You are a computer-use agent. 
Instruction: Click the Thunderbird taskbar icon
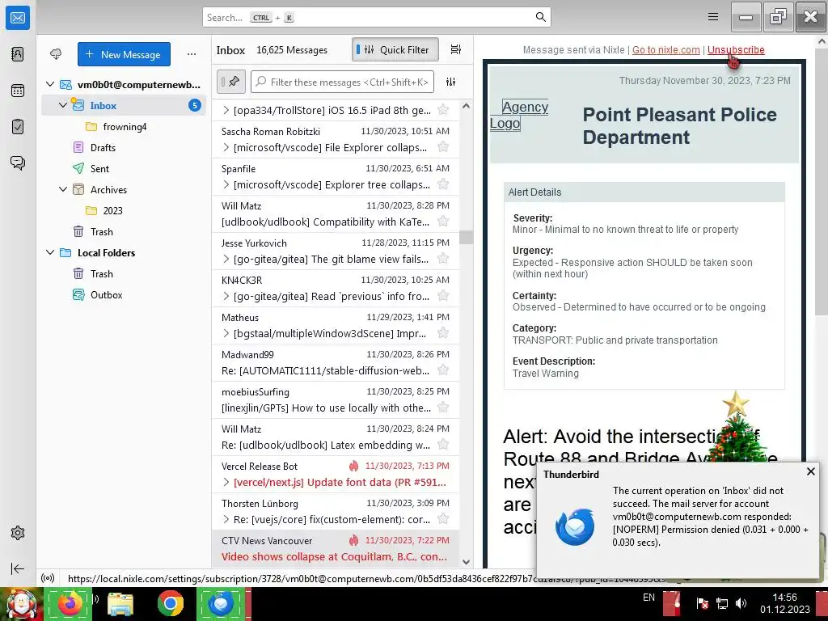click(x=221, y=603)
